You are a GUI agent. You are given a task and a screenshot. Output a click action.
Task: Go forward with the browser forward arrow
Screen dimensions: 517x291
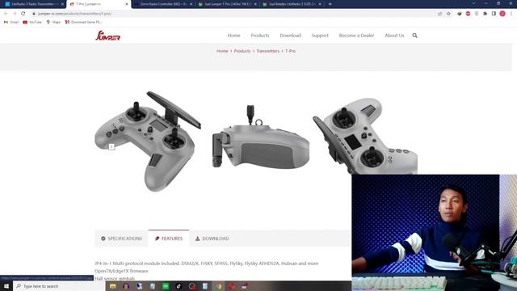(15, 14)
